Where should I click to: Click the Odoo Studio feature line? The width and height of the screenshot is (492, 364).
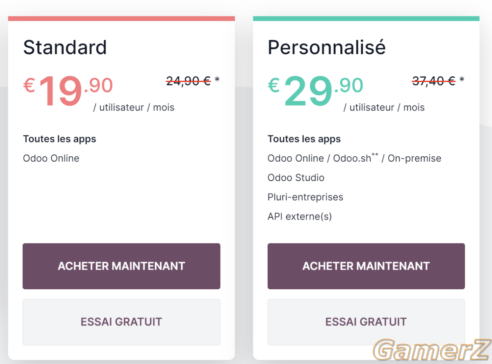(296, 178)
